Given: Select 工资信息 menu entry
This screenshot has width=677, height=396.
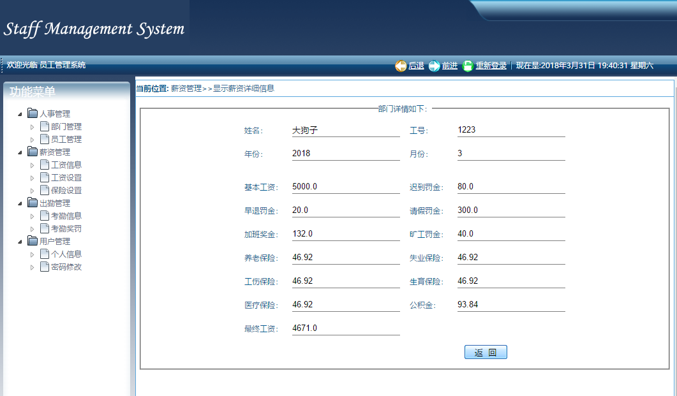Looking at the screenshot, I should [66, 165].
